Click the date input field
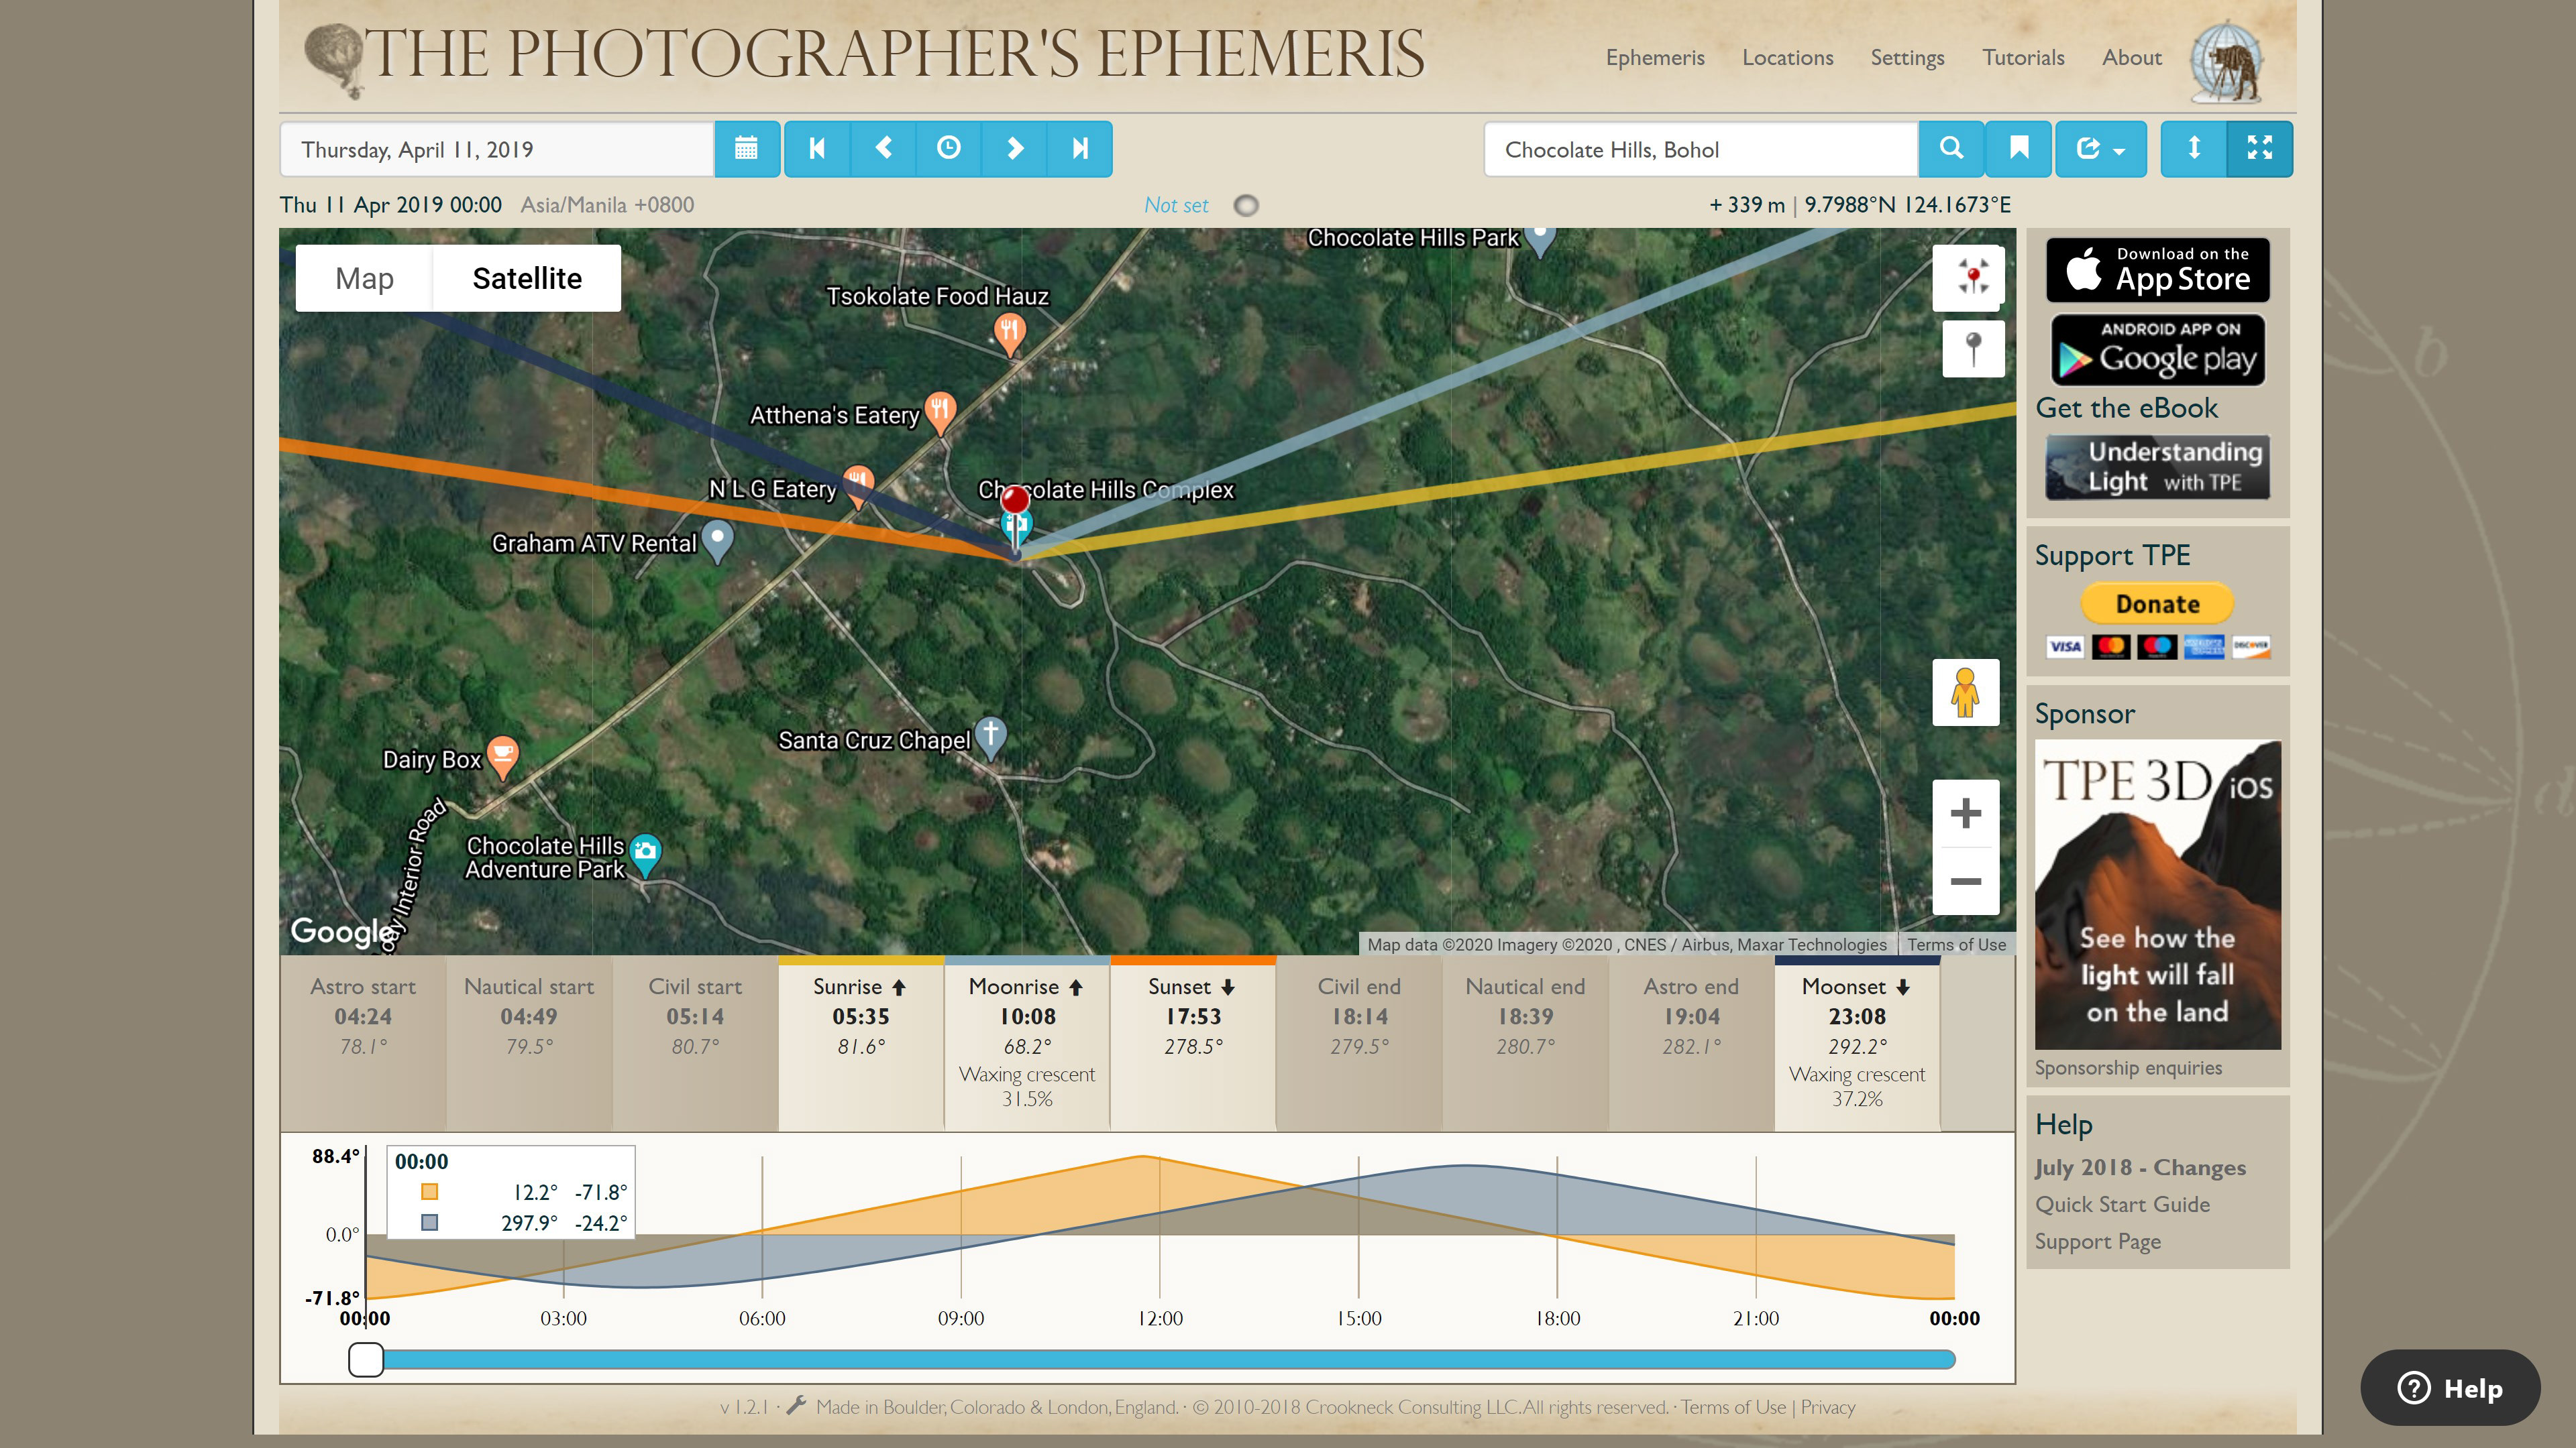The image size is (2576, 1448). click(x=497, y=149)
